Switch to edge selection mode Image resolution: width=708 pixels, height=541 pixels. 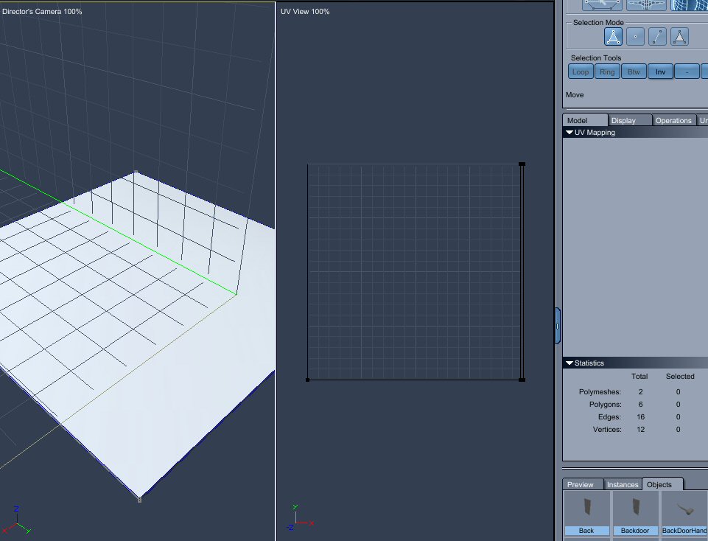[657, 36]
